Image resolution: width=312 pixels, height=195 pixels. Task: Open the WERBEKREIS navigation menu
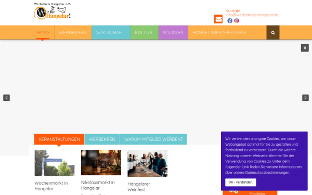[x=73, y=32]
